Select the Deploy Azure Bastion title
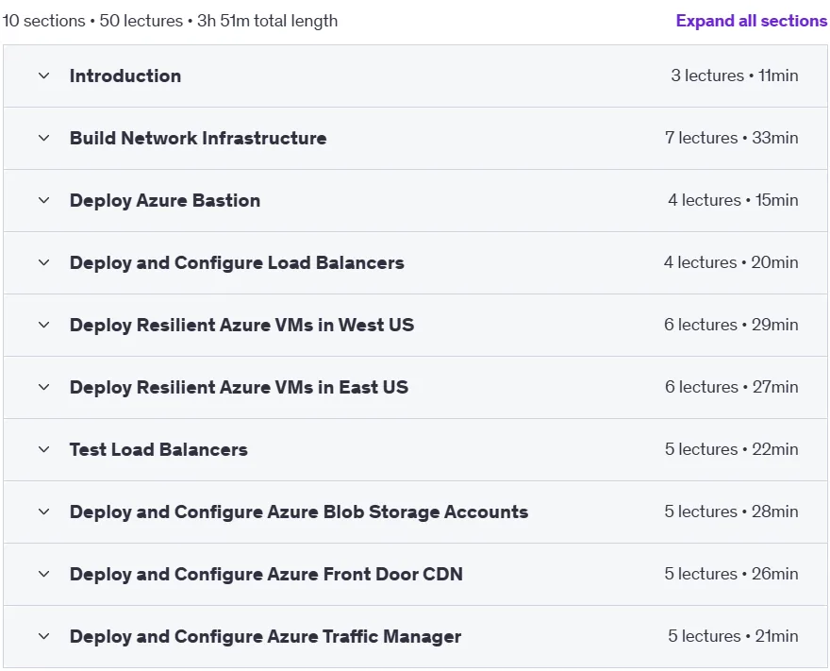This screenshot has width=830, height=671. [165, 201]
